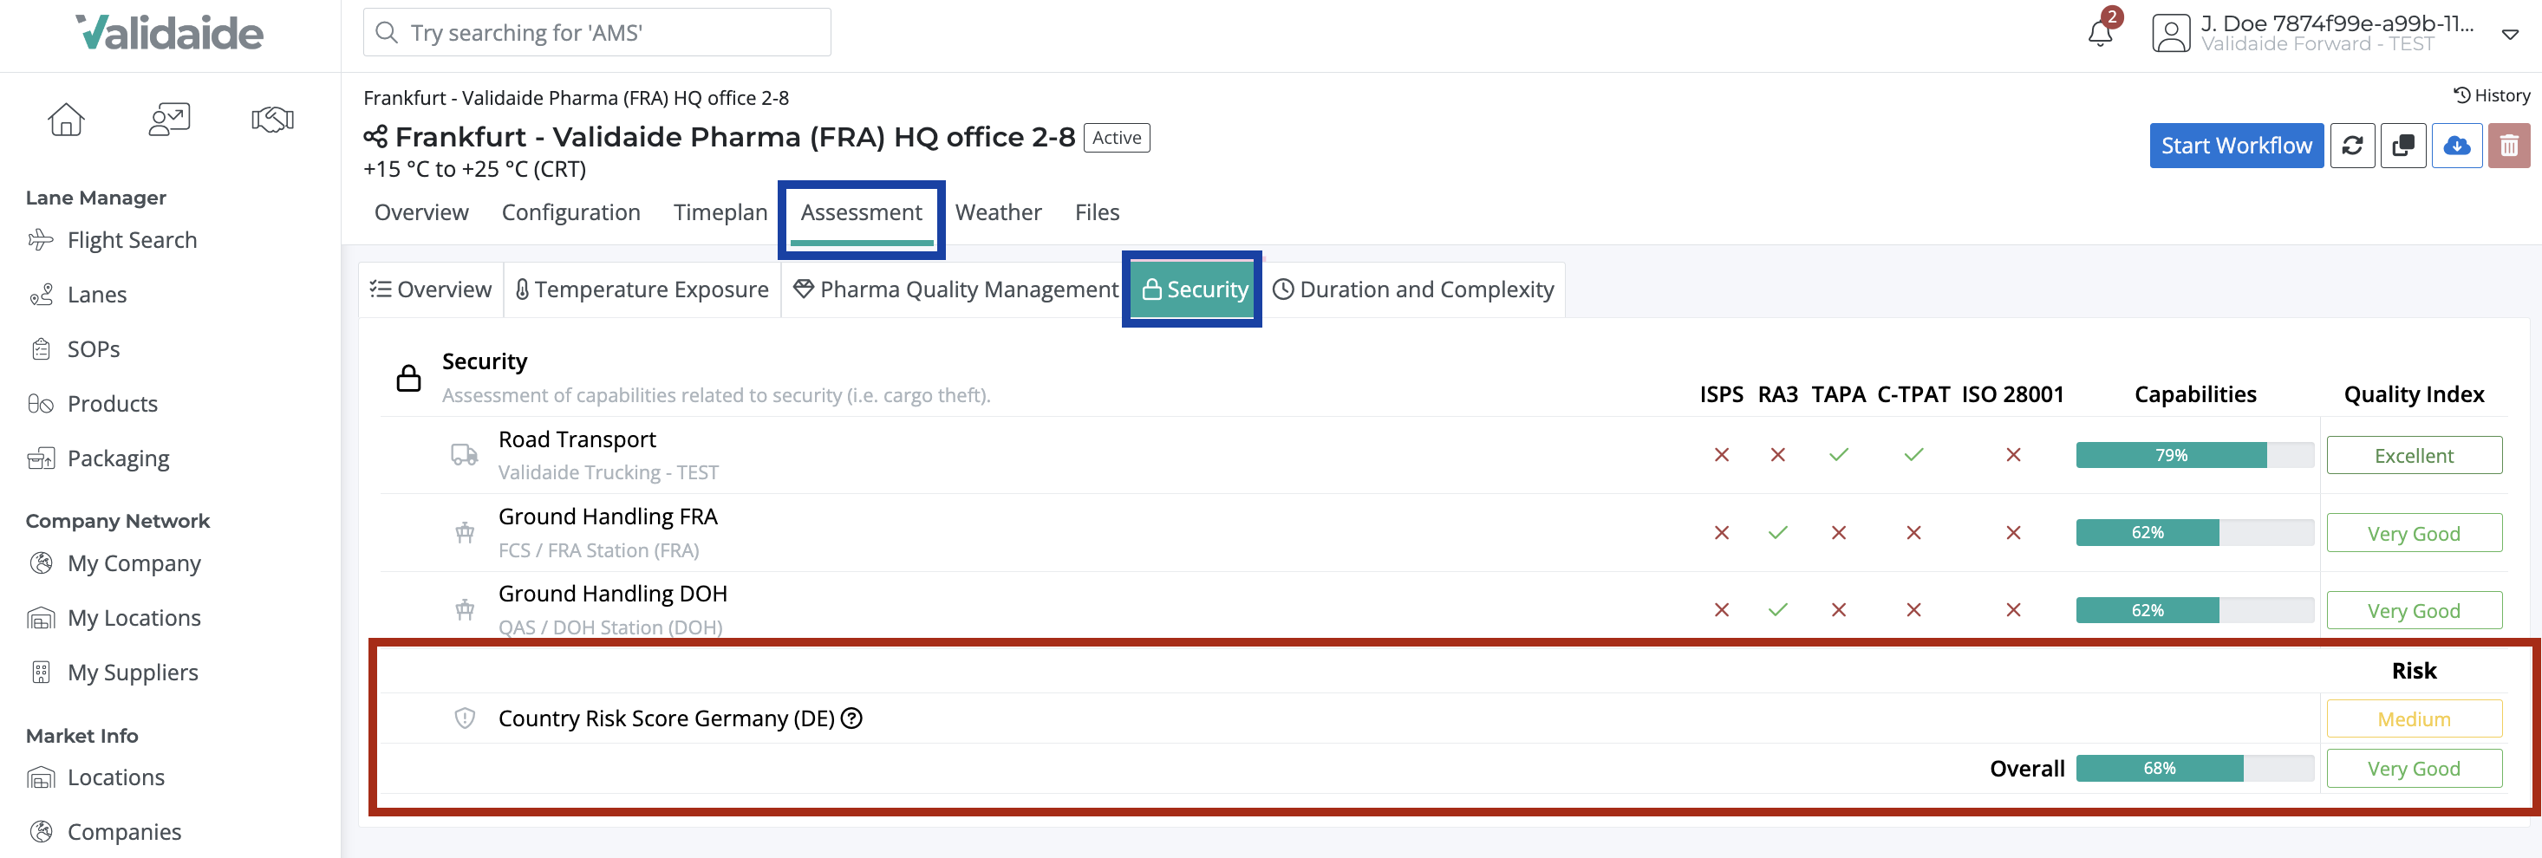Screen dimensions: 2542x858
Task: Click the Road Transport 79% capability bar
Action: tap(2194, 455)
